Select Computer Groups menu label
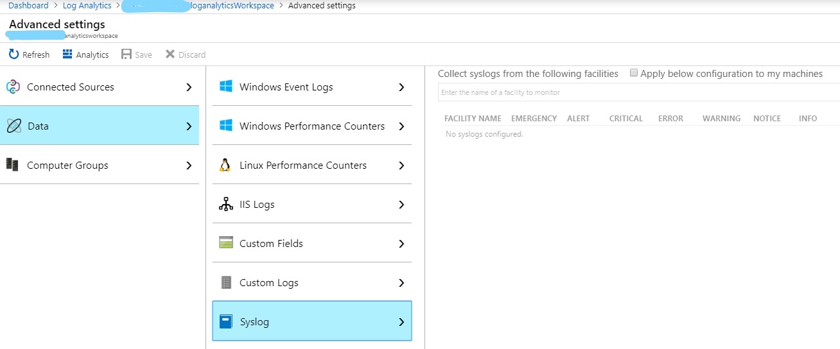Screen dimensions: 840x349 click(x=67, y=166)
